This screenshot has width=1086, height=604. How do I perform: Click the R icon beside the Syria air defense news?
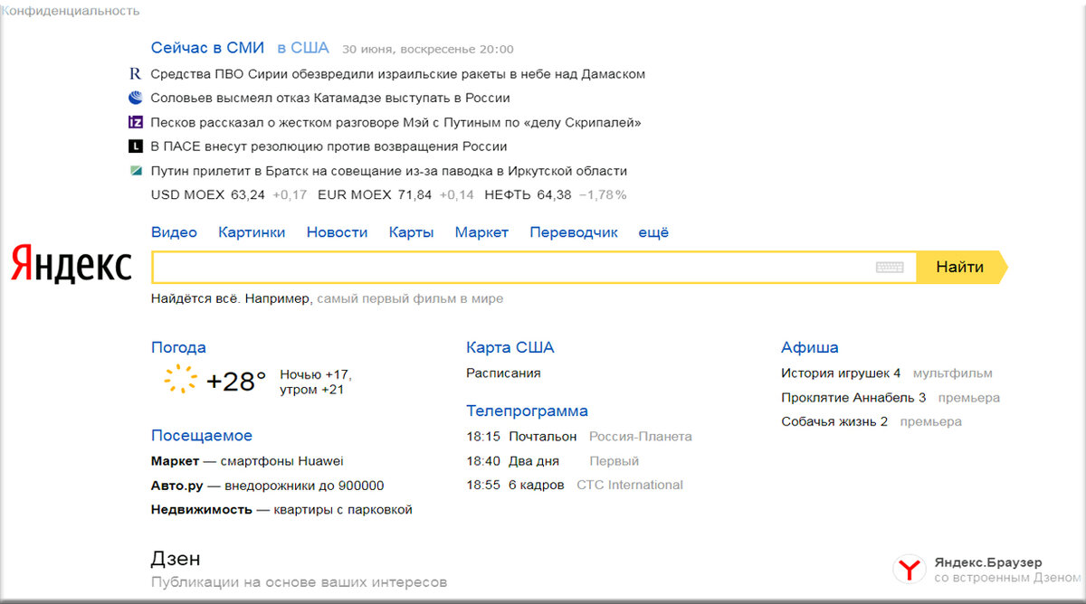pos(136,74)
